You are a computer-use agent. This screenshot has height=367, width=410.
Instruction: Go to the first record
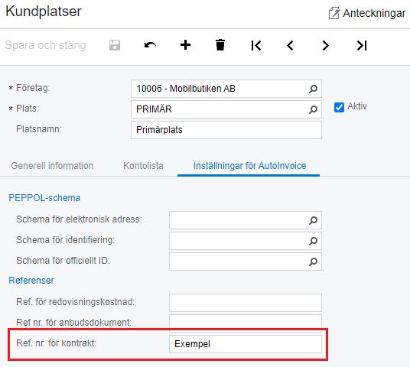255,45
